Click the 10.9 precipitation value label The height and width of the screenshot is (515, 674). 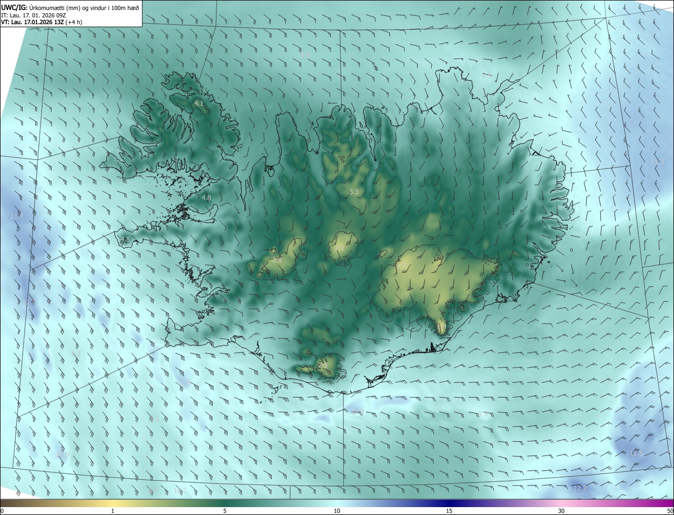click(62, 454)
